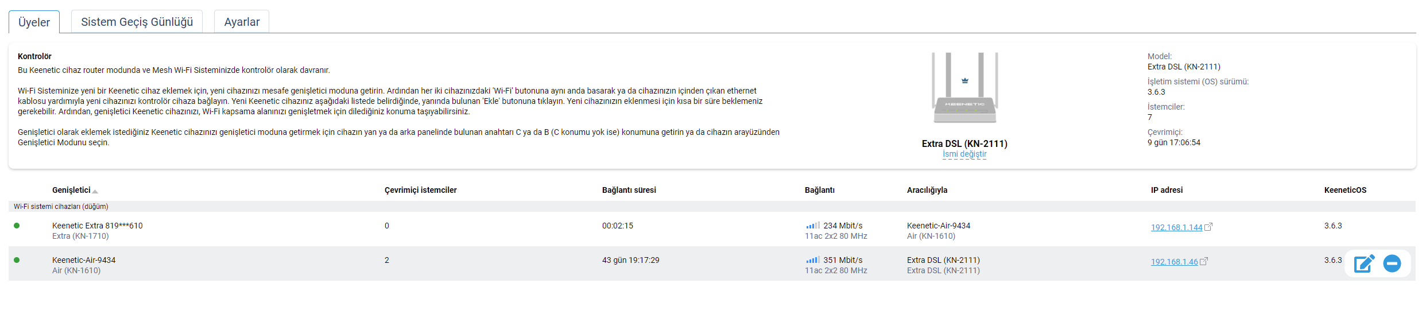Select the Keenetic-Air-9434 extender name

click(x=84, y=260)
